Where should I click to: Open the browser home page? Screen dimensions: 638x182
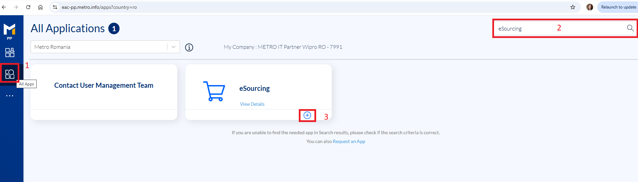pyautogui.click(x=40, y=7)
